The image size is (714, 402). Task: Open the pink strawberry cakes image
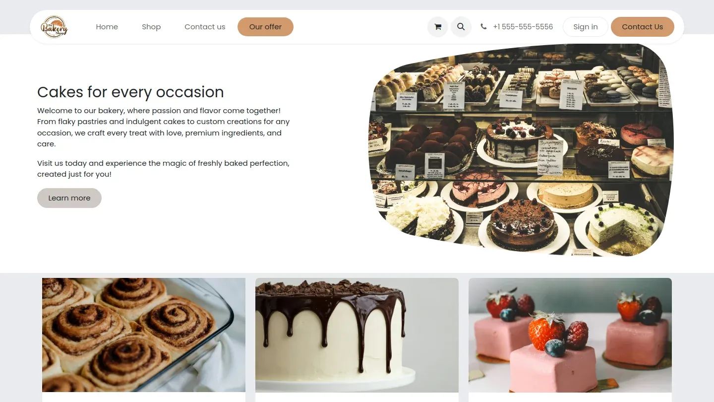[x=570, y=335]
